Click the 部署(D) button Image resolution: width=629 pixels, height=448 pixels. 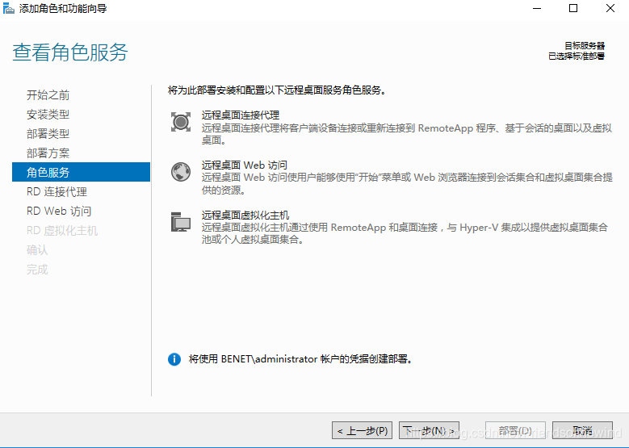click(x=515, y=431)
